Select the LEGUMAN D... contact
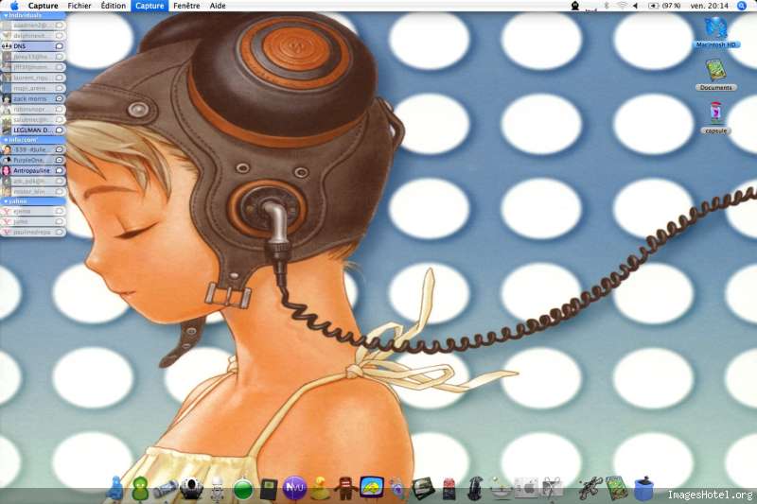This screenshot has height=504, width=757. coord(33,130)
